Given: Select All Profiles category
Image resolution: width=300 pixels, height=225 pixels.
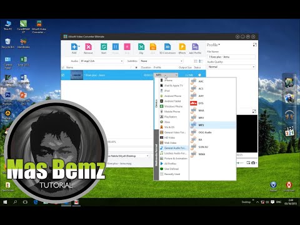Looking at the screenshot, I should 174,164.
